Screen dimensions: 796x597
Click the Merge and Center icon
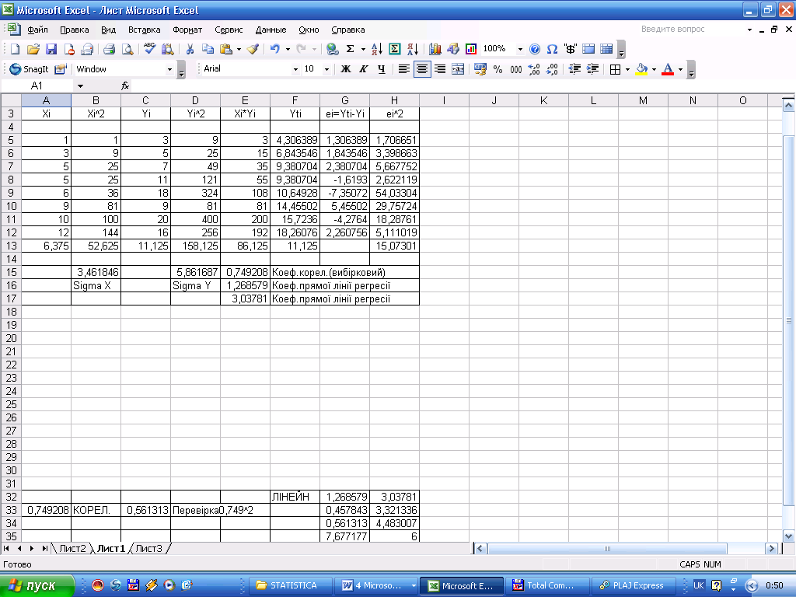[458, 69]
